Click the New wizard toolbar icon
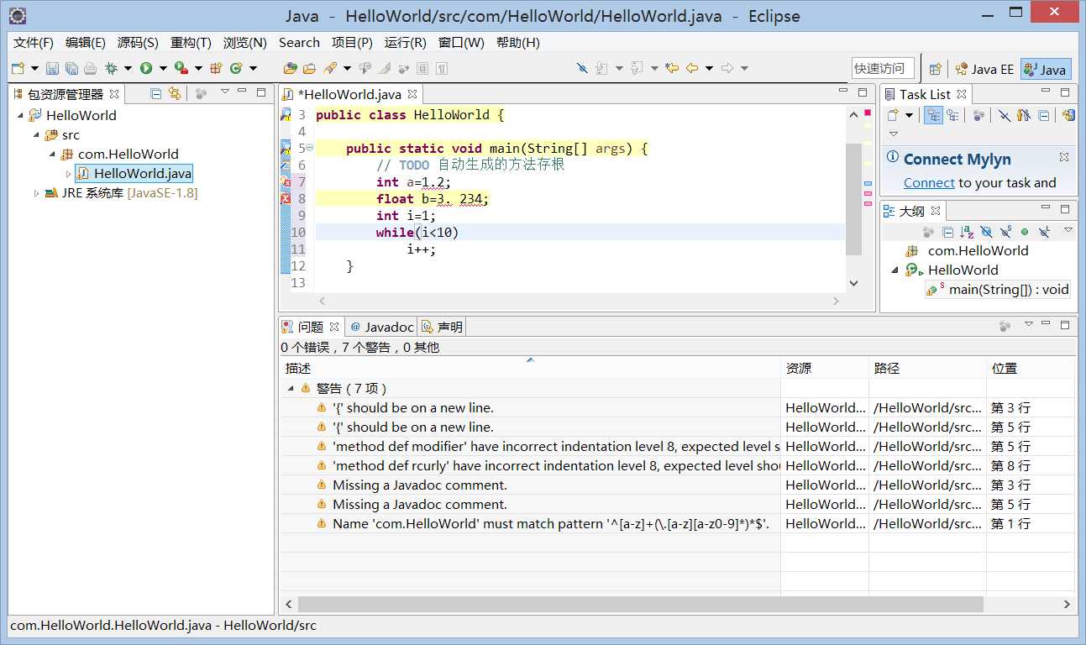The height and width of the screenshot is (645, 1086). [x=18, y=68]
